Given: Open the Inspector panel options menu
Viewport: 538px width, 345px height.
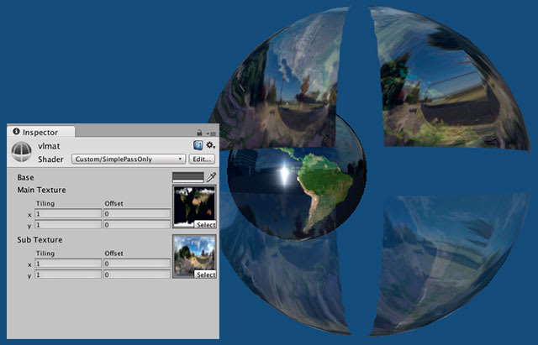Looking at the screenshot, I should click(211, 133).
